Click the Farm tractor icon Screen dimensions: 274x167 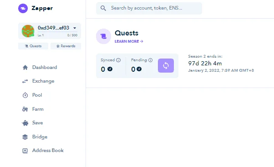coord(25,109)
